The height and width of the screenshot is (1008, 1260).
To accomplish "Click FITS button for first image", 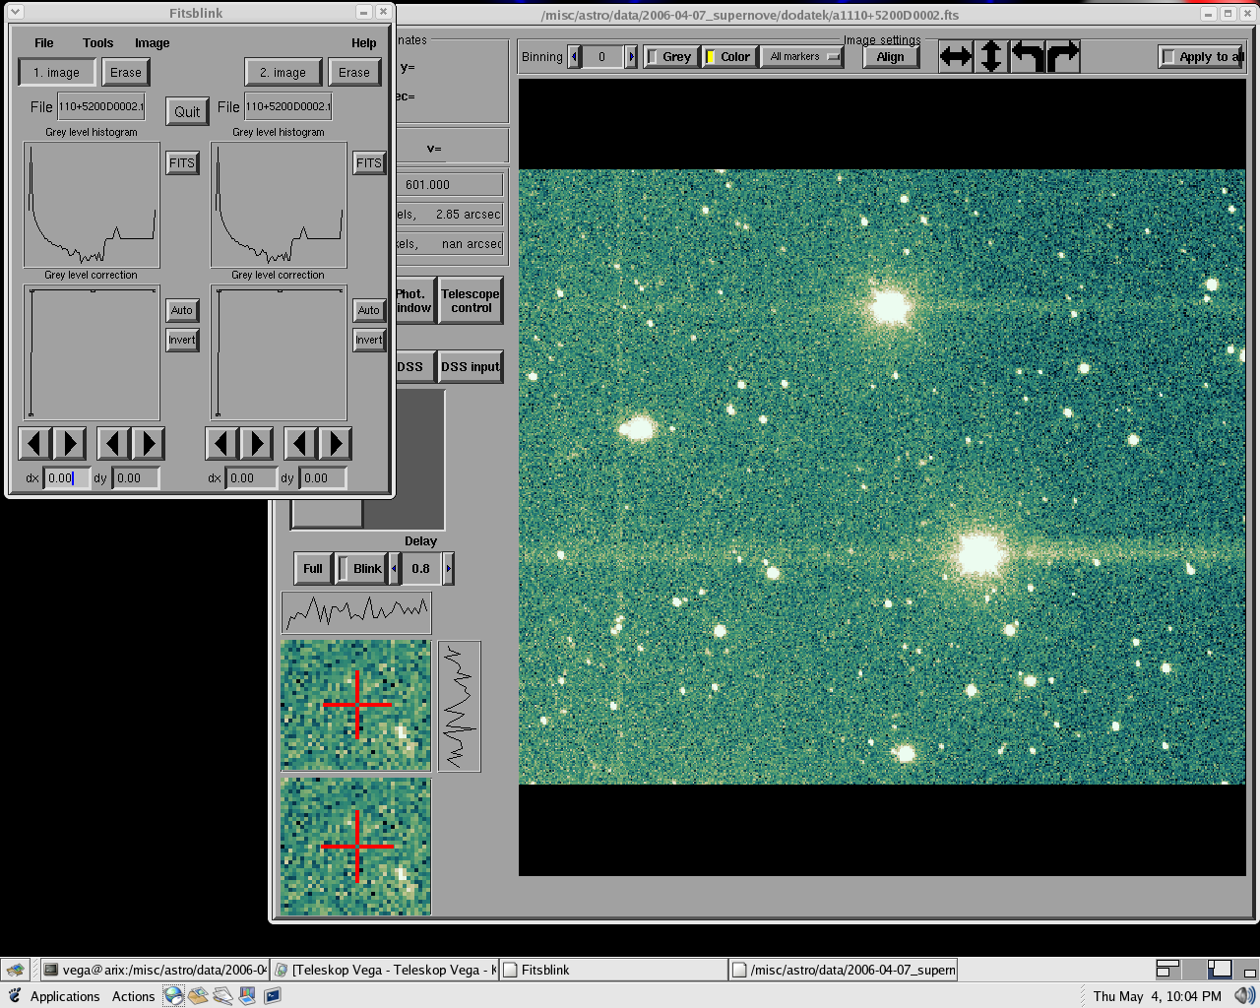I will click(182, 163).
